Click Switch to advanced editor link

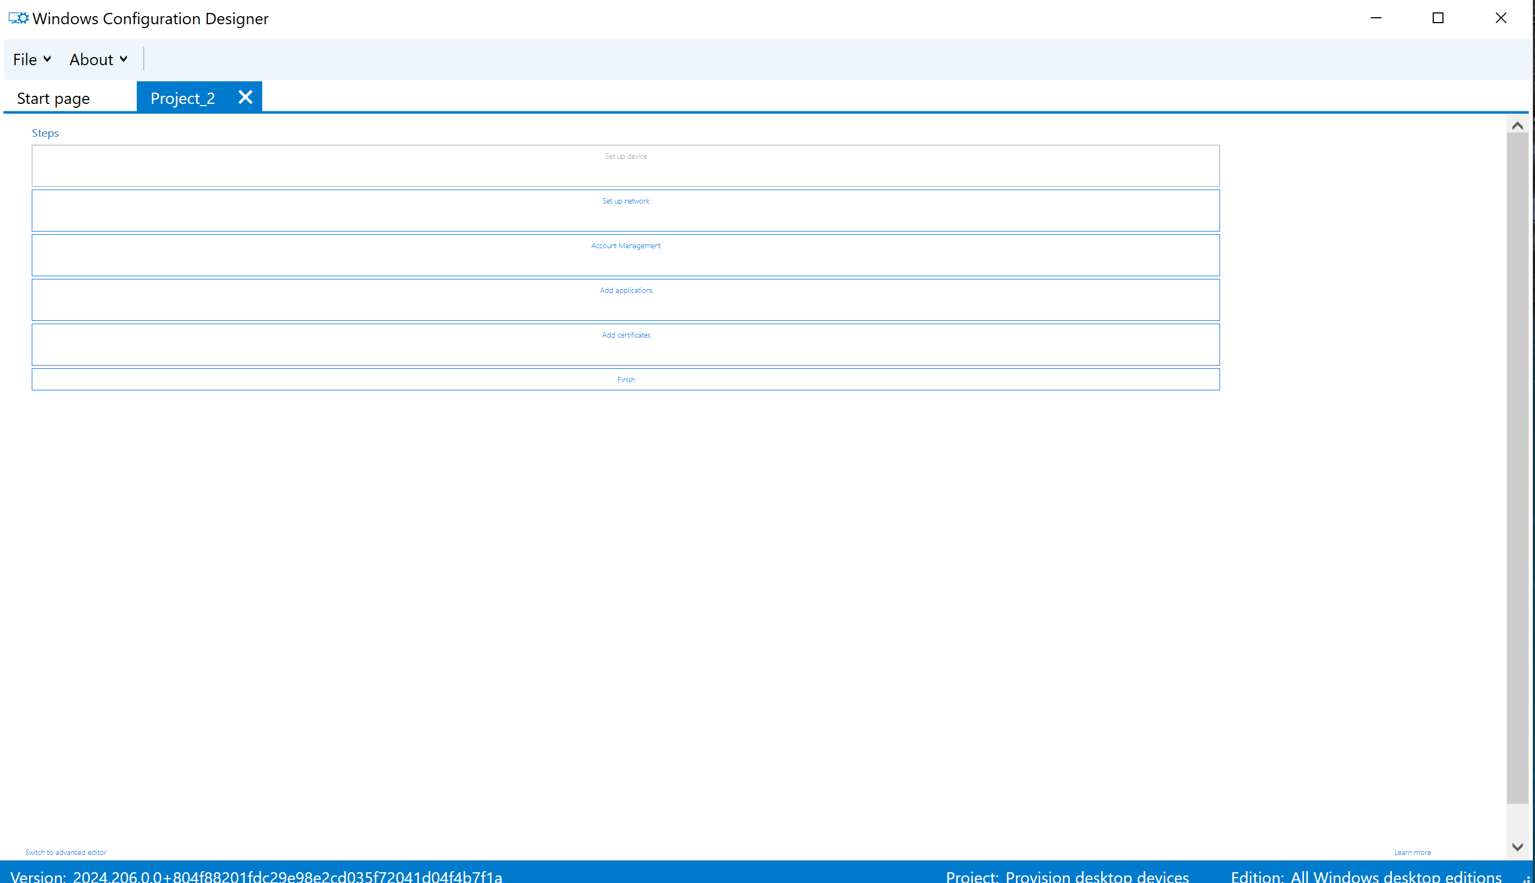(66, 852)
